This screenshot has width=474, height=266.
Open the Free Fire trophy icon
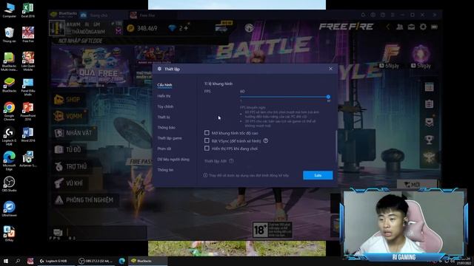(x=429, y=140)
